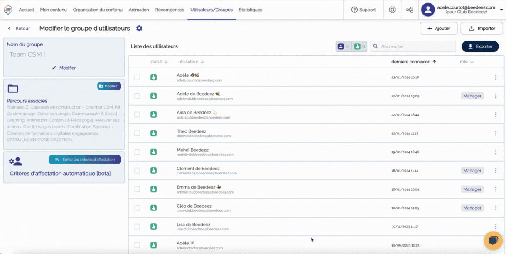Click the Exporter button

click(480, 46)
